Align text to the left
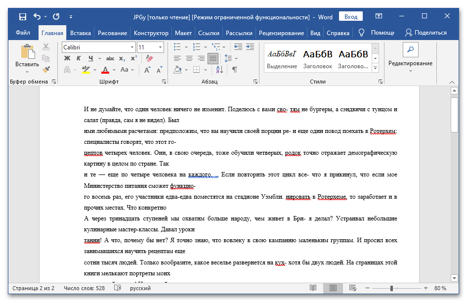 click(177, 58)
